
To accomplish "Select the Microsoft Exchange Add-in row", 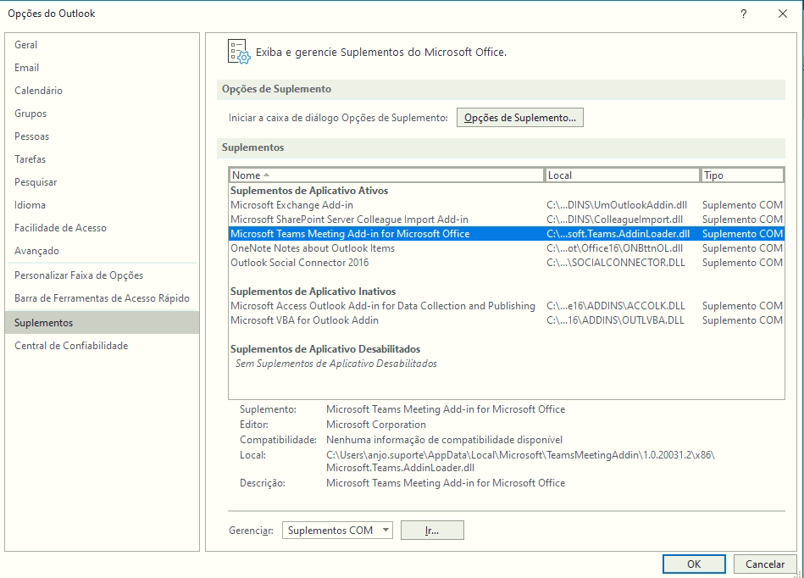I will [506, 205].
